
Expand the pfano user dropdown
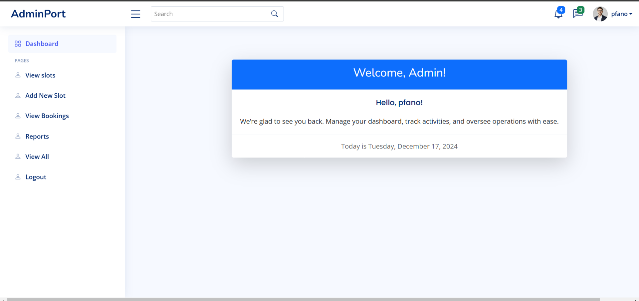click(621, 14)
